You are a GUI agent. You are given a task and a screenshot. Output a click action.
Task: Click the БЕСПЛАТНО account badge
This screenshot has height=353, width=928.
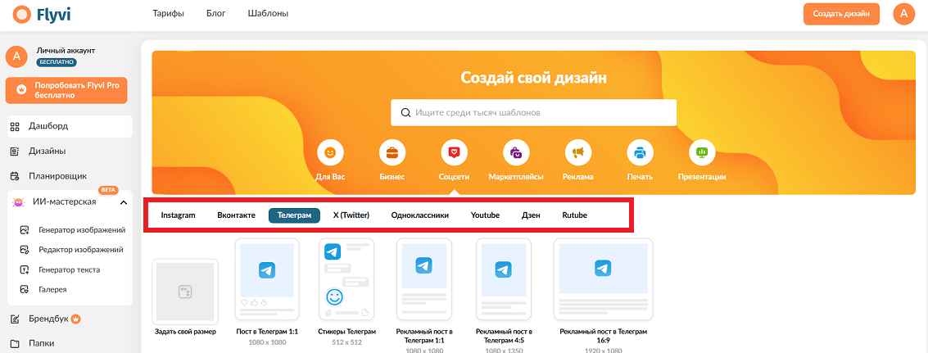click(57, 61)
